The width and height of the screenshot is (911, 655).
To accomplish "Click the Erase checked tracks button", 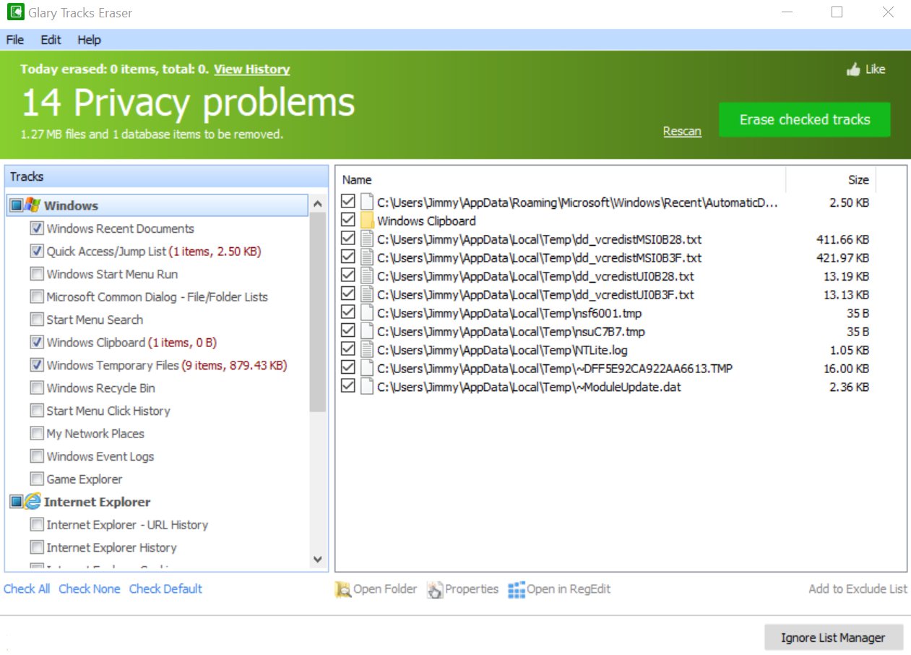I will click(x=805, y=119).
